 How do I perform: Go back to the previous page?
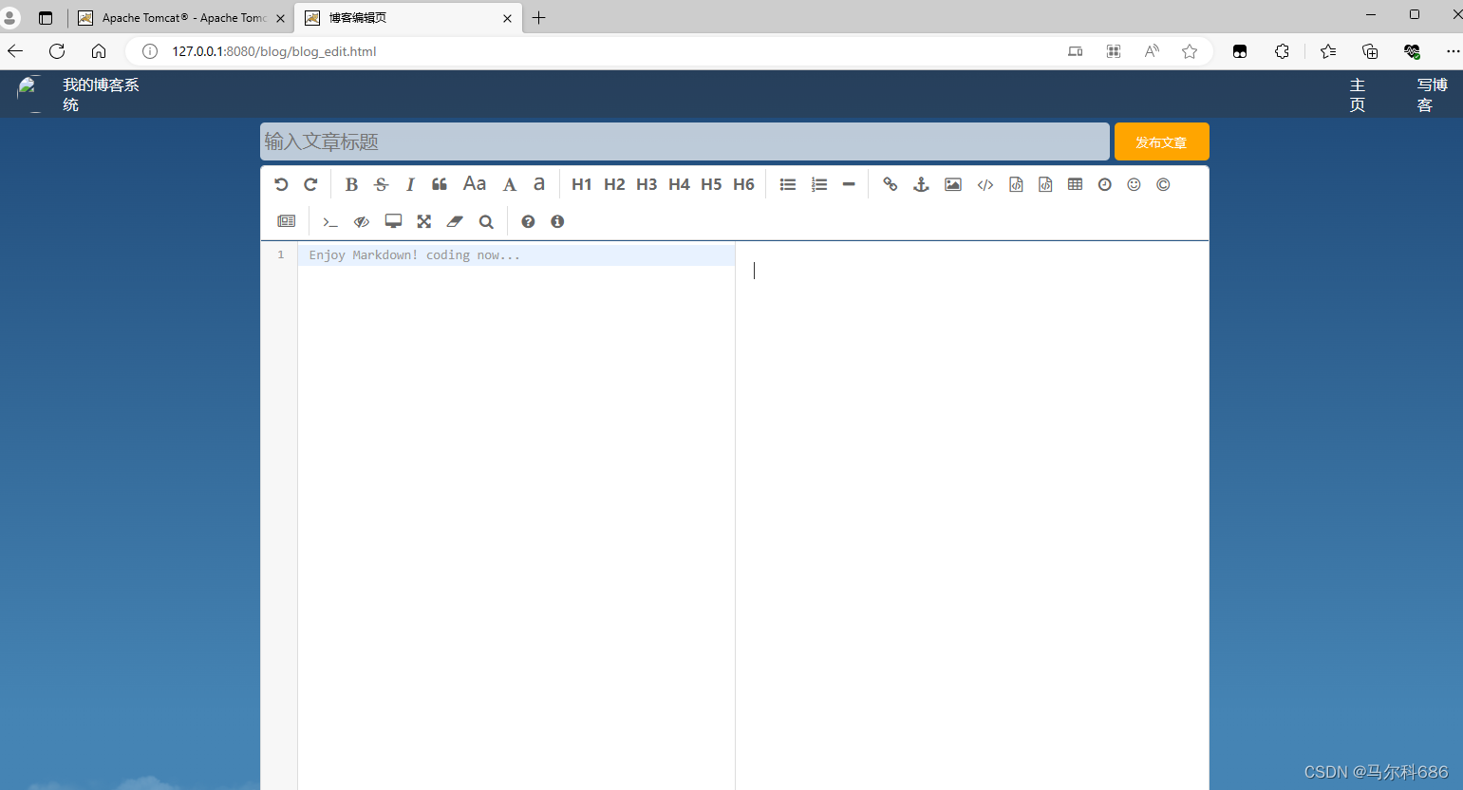[15, 51]
